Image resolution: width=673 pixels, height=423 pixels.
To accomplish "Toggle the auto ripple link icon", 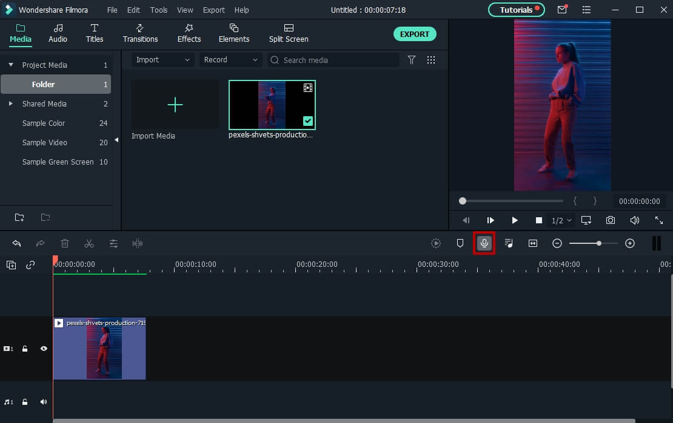I will click(30, 265).
